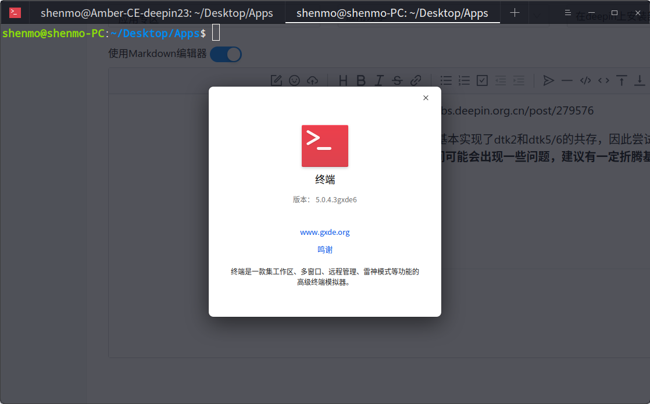Open emoji picker in background editor toolbar
This screenshot has width=650, height=404.
click(294, 80)
